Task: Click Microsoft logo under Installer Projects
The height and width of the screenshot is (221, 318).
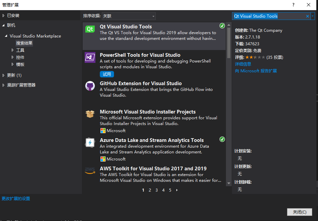Action: [103, 130]
